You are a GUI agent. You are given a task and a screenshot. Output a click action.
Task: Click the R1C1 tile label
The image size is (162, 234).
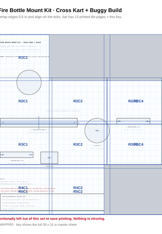click(23, 58)
